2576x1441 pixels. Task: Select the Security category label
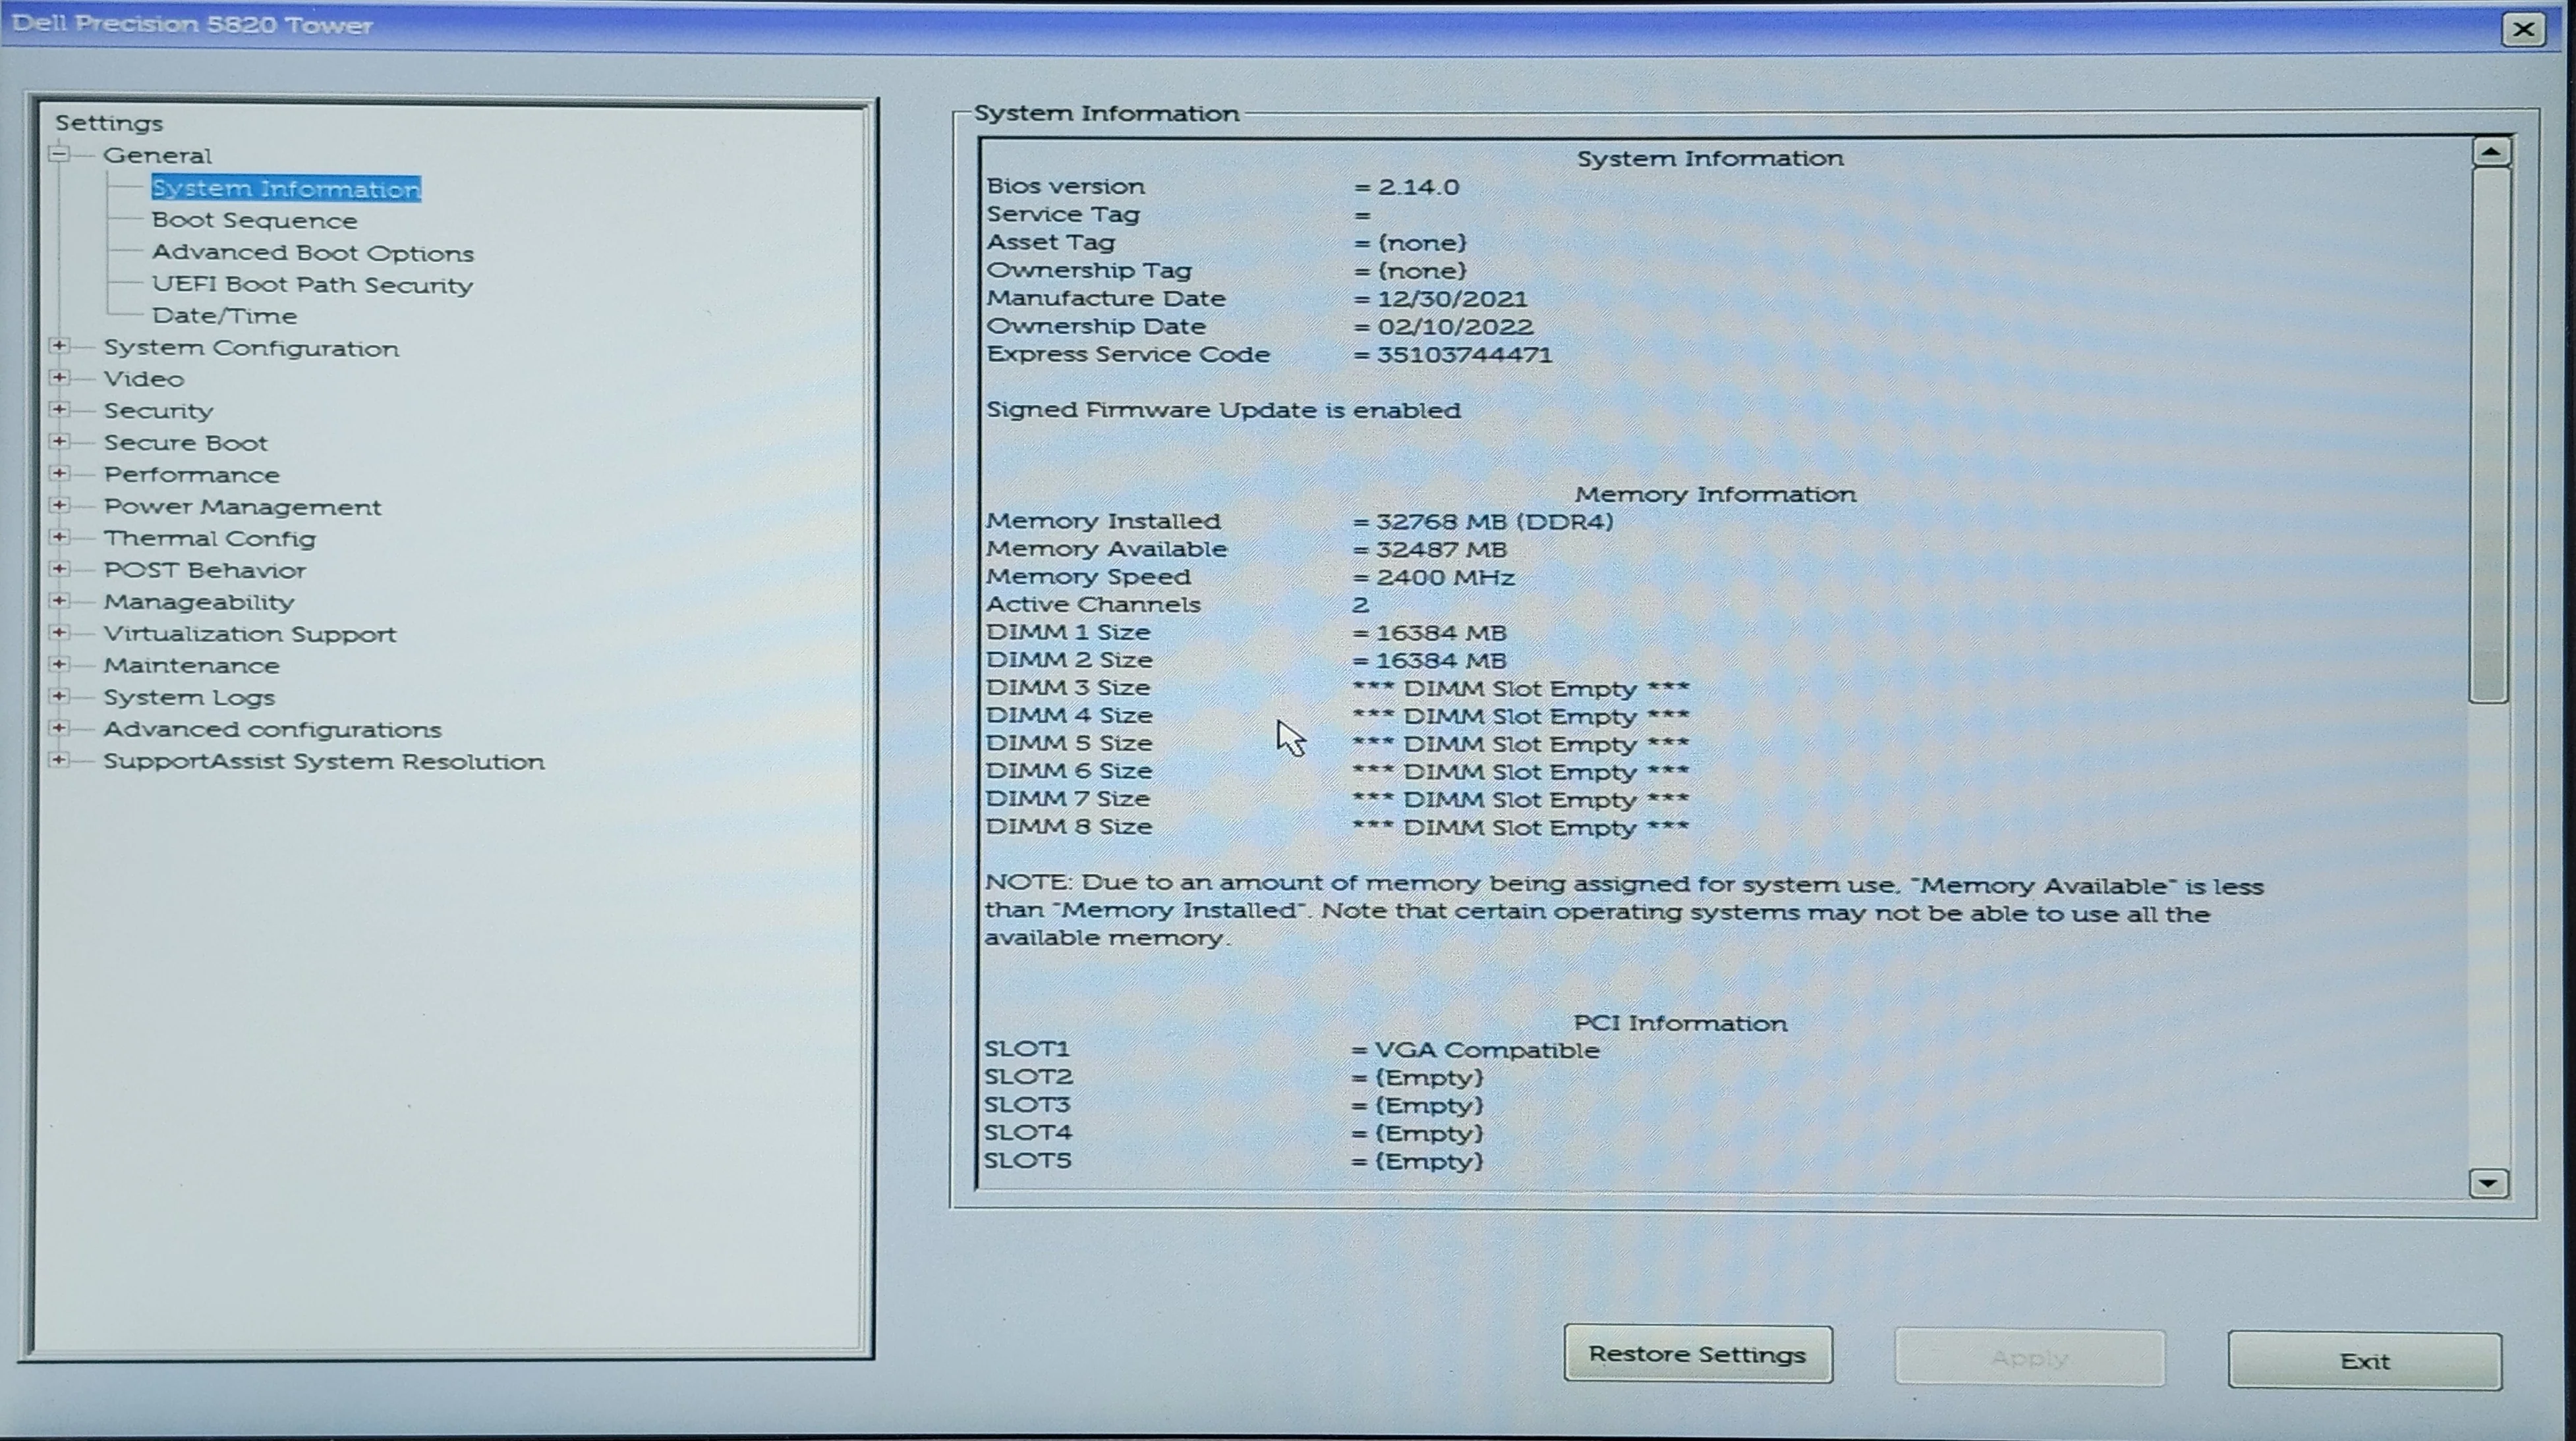click(x=158, y=411)
